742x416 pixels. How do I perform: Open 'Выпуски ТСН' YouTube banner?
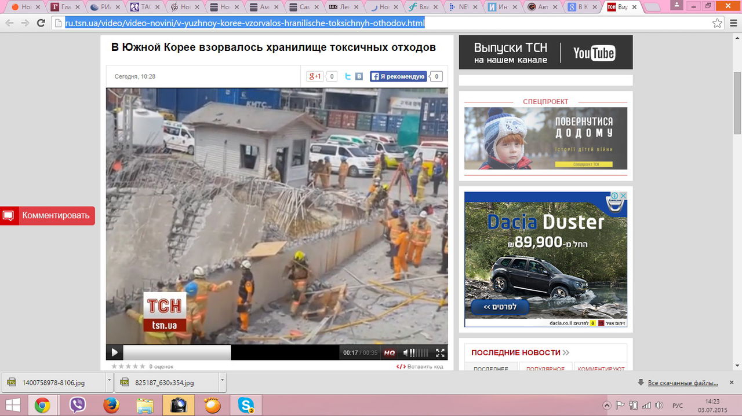tap(545, 53)
